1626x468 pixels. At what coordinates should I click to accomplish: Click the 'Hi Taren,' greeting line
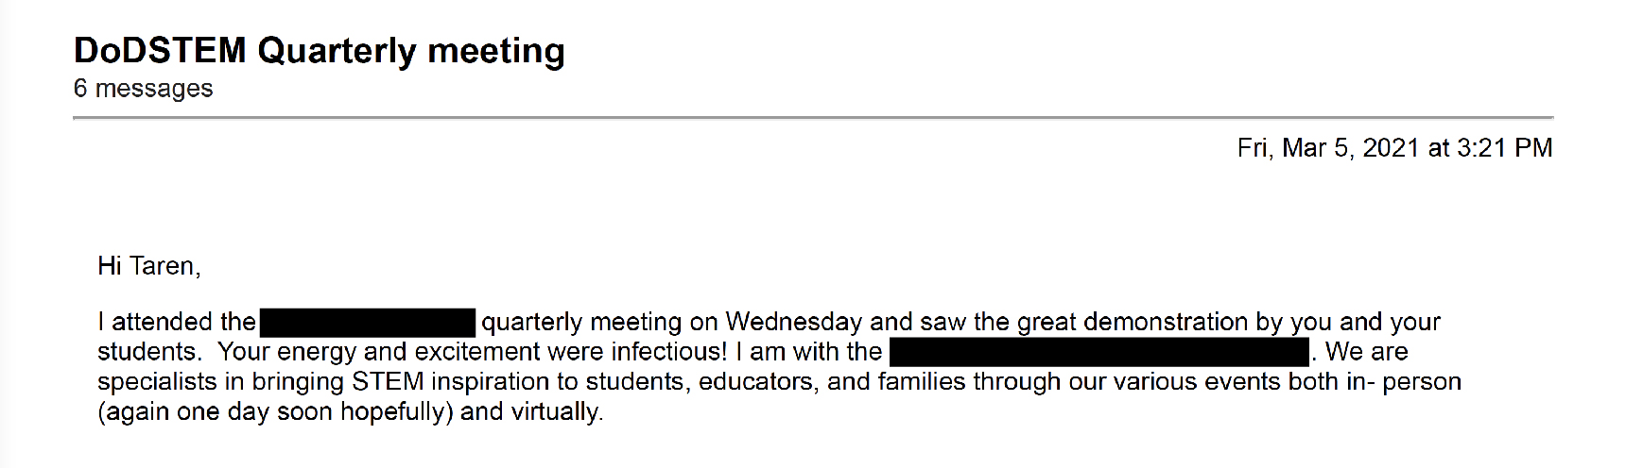(x=149, y=266)
